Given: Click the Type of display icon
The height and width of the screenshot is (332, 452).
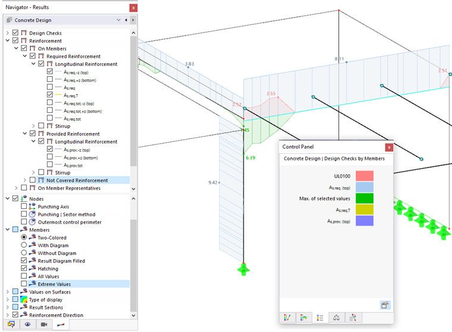Looking at the screenshot, I should pyautogui.click(x=24, y=299).
